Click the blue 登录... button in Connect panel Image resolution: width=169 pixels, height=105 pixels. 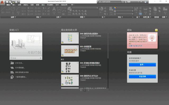[142, 65]
